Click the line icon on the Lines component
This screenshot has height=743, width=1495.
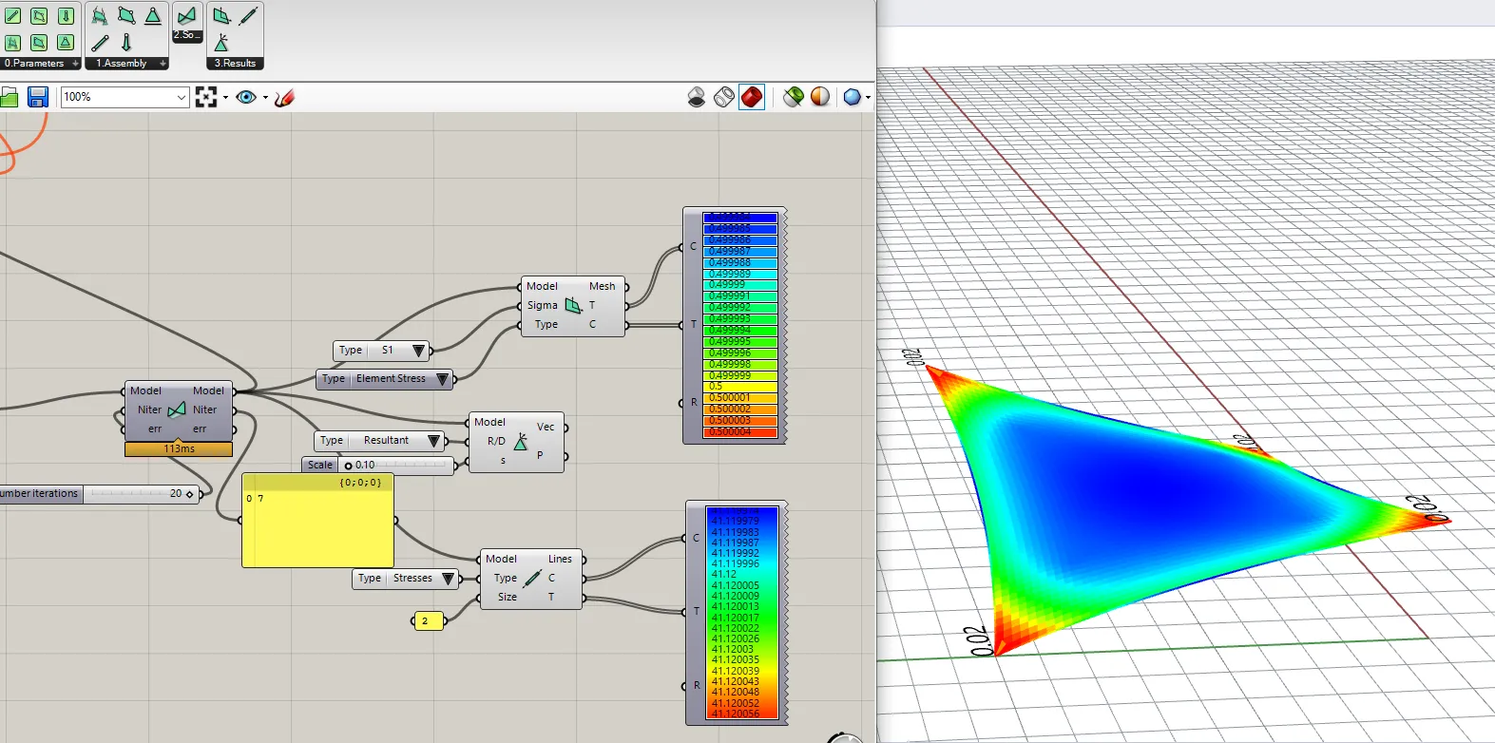pyautogui.click(x=532, y=578)
